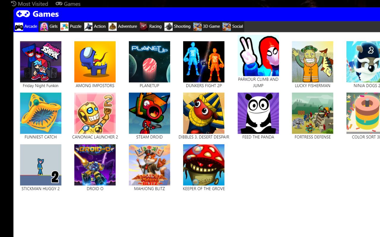Screen dimensions: 380x237
Task: Click the STICKMAN HUGGY 2 title link
Action: click(41, 188)
